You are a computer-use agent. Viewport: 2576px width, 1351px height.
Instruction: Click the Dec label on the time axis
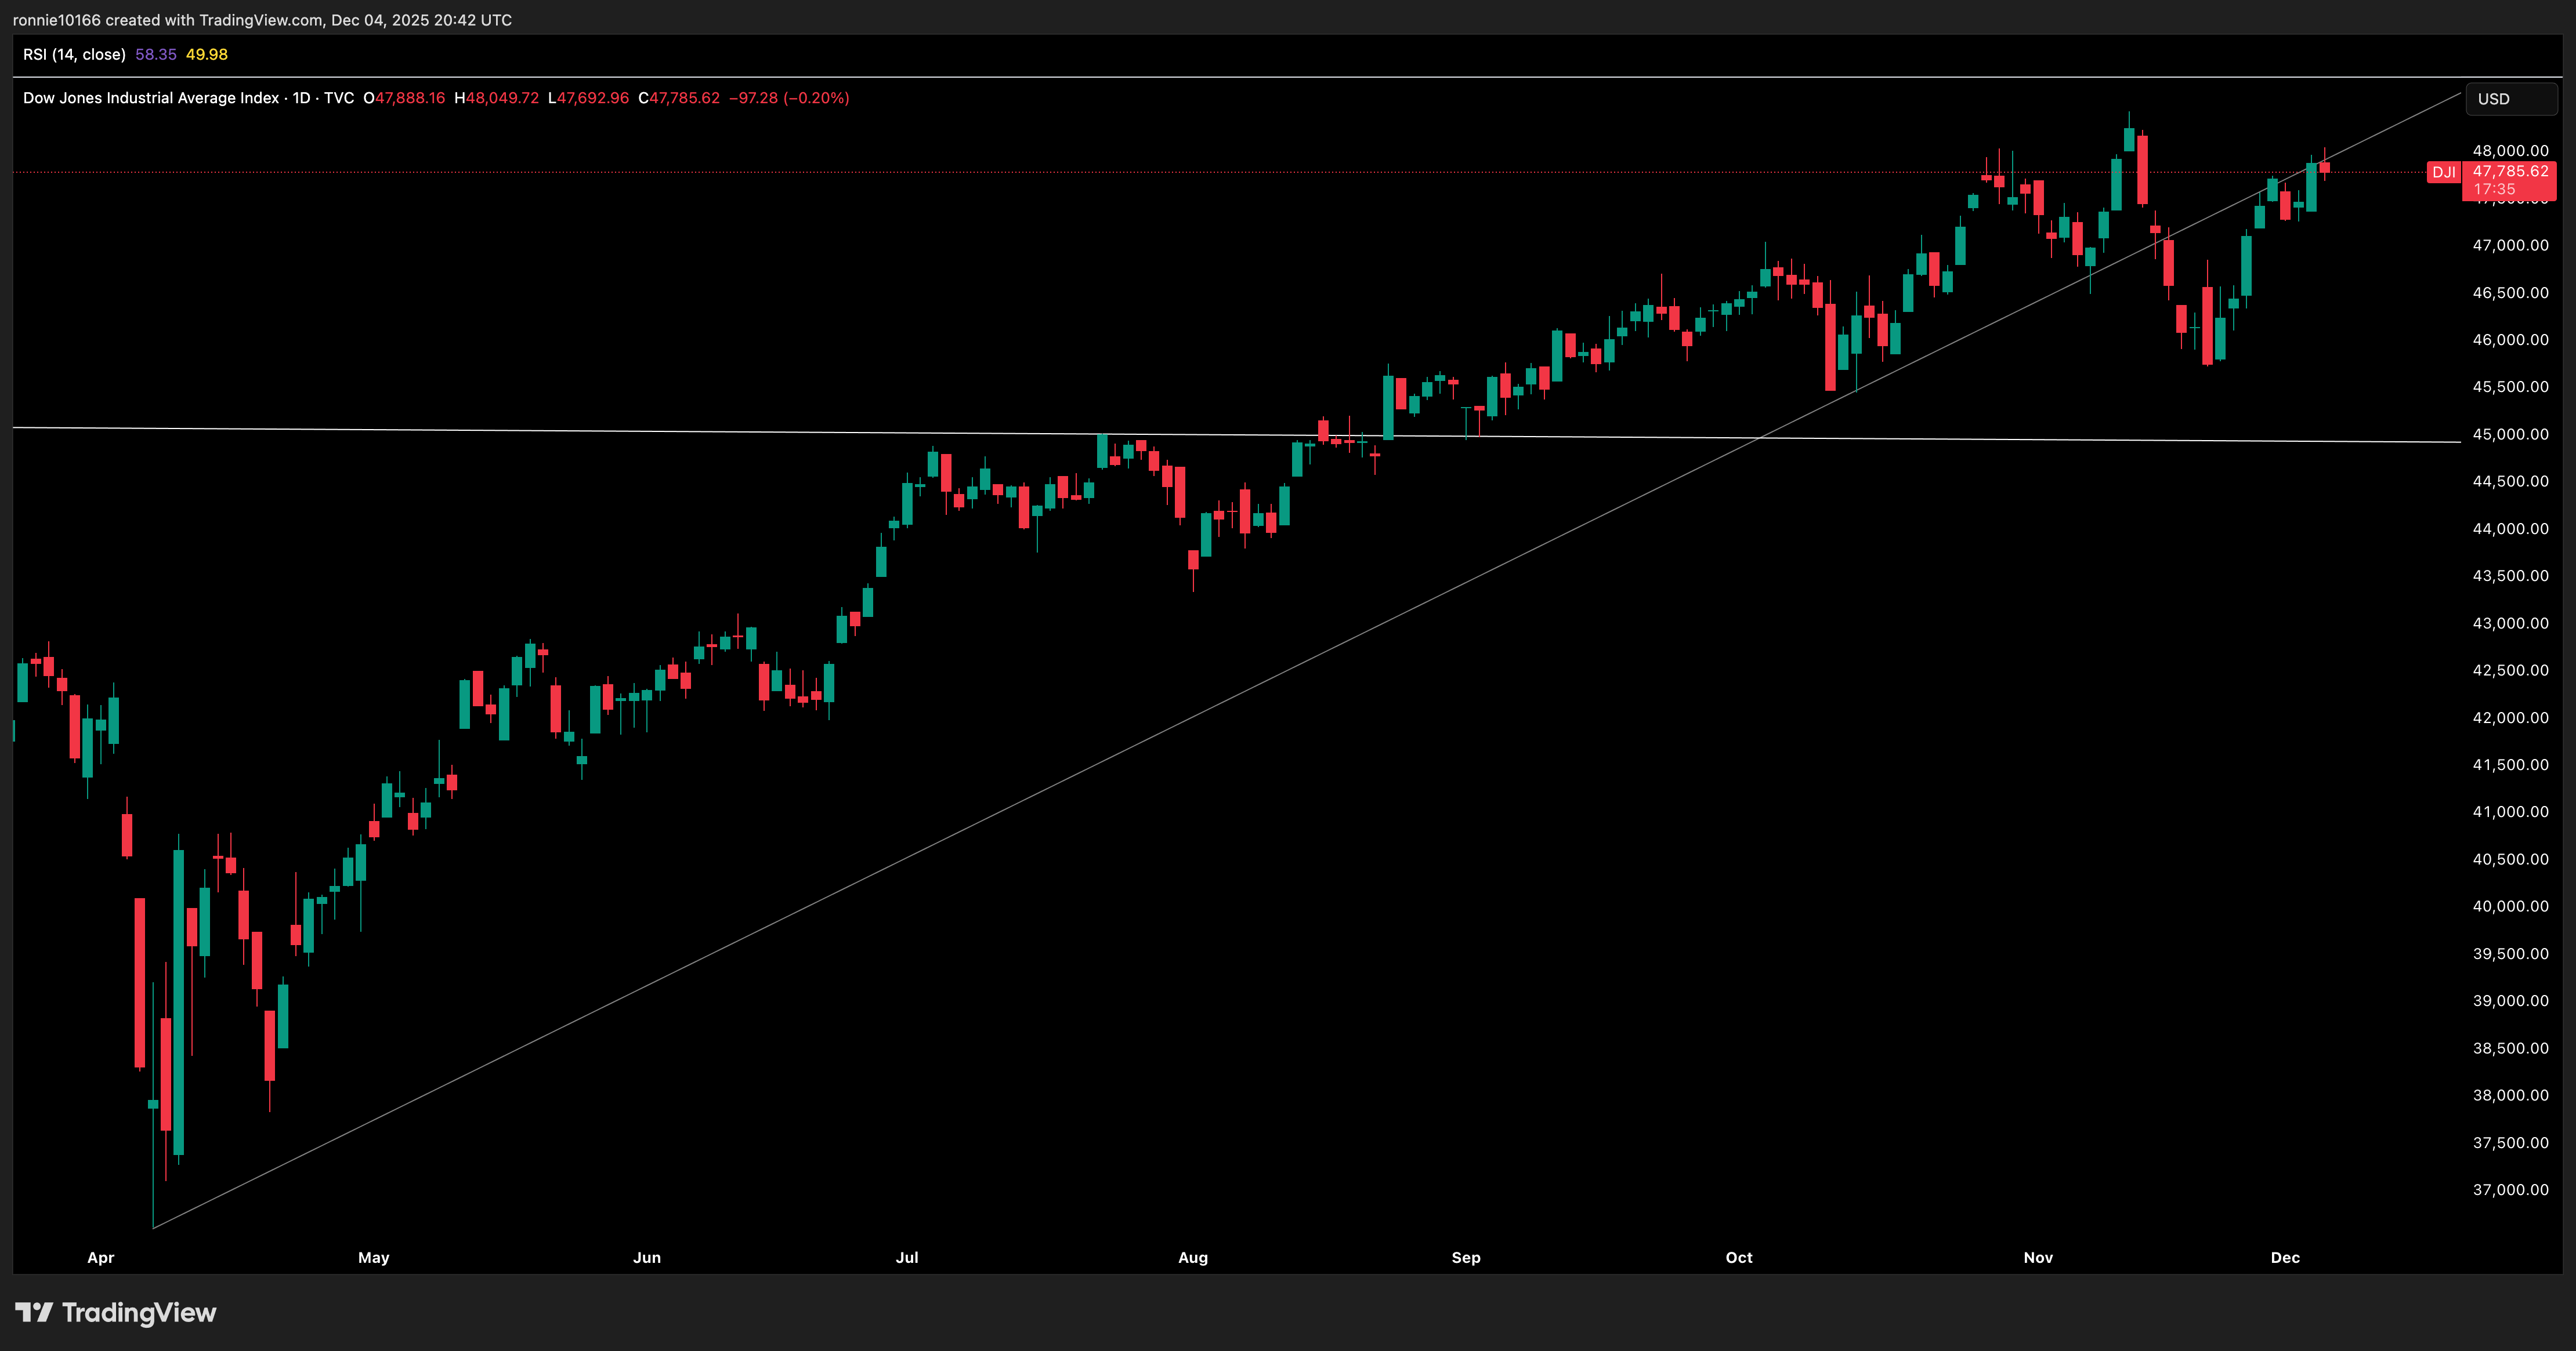(2287, 1258)
